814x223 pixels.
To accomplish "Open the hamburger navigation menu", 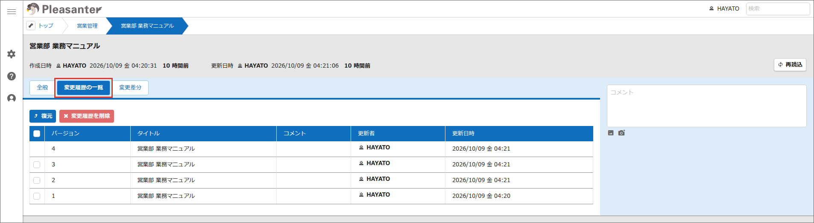I will tap(12, 11).
